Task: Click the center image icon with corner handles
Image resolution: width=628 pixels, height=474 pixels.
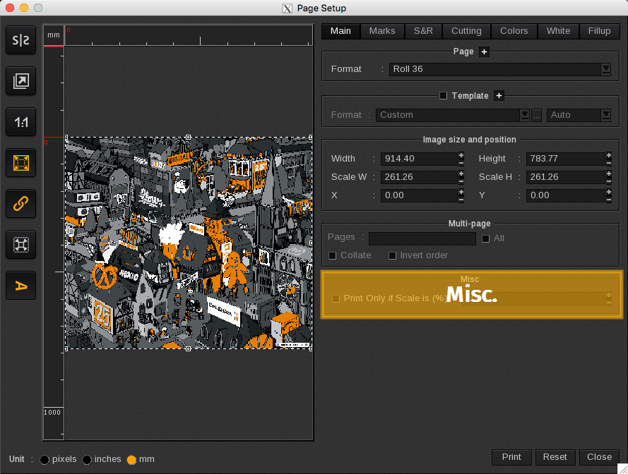Action: [21, 244]
